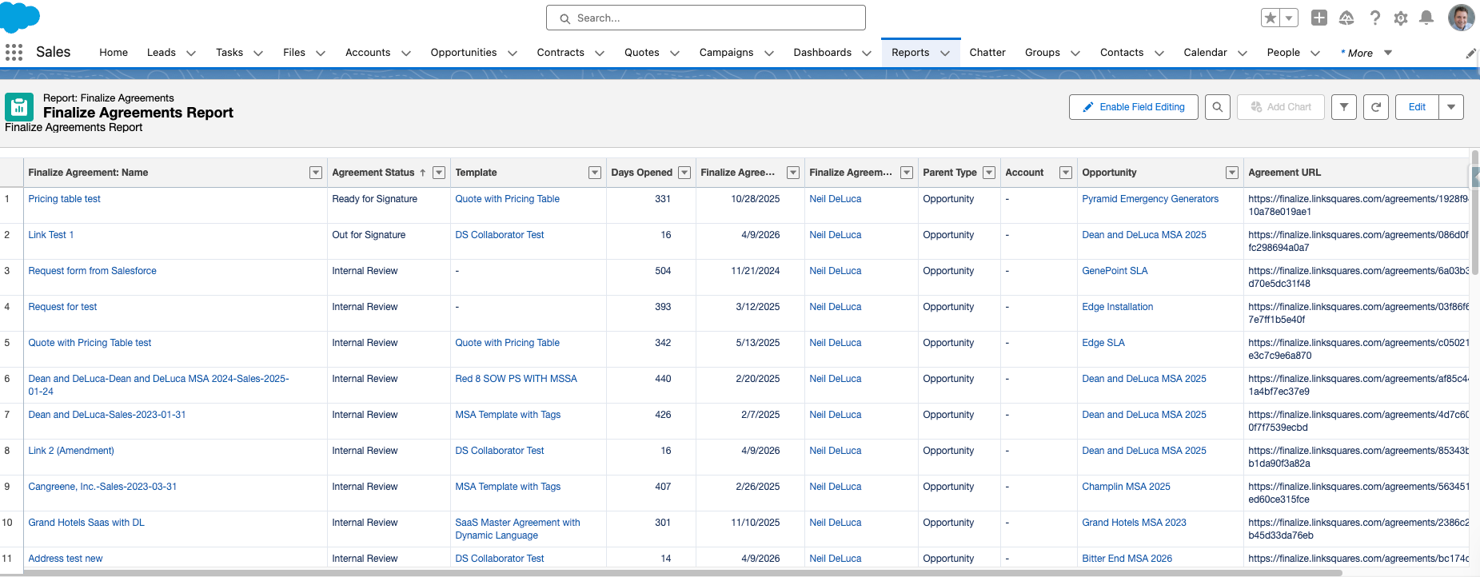The height and width of the screenshot is (577, 1480).
Task: Go to the Chatter tab
Action: point(987,53)
